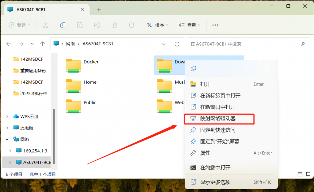Screen dimensions: 314x192
Task: Click the up-one-level arrow icon
Action: [42, 44]
